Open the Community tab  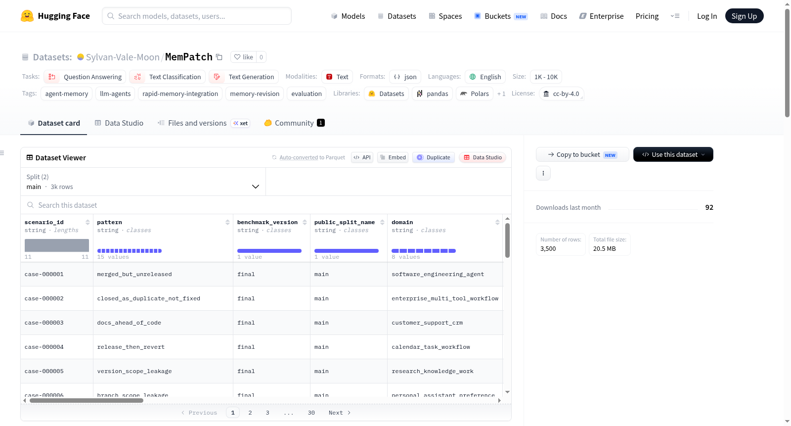pos(295,123)
